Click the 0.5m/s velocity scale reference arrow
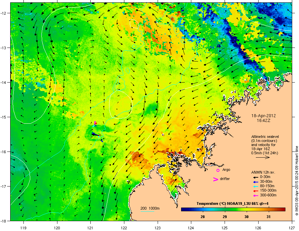 [263, 157]
